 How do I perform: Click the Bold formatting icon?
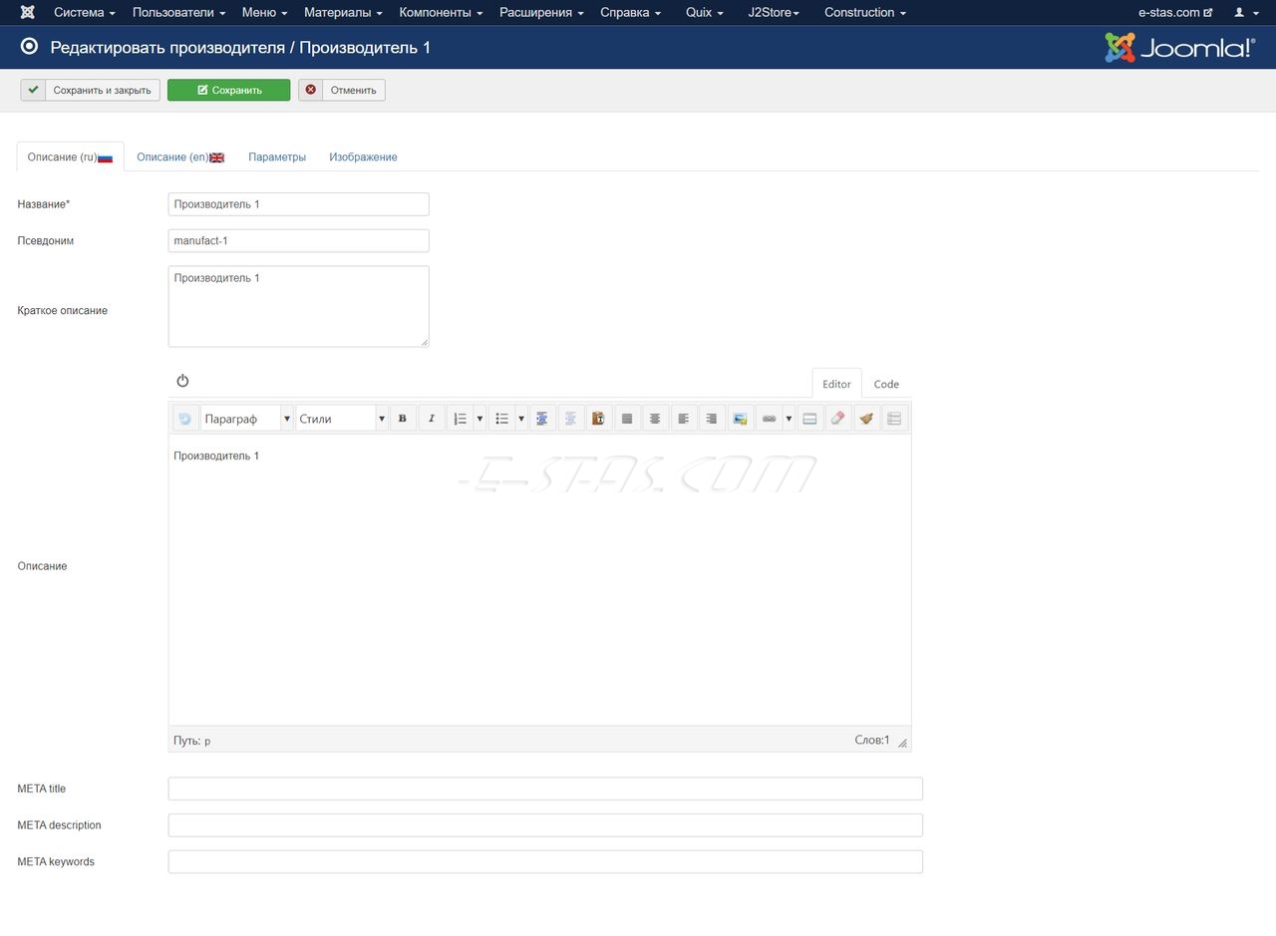click(x=403, y=419)
